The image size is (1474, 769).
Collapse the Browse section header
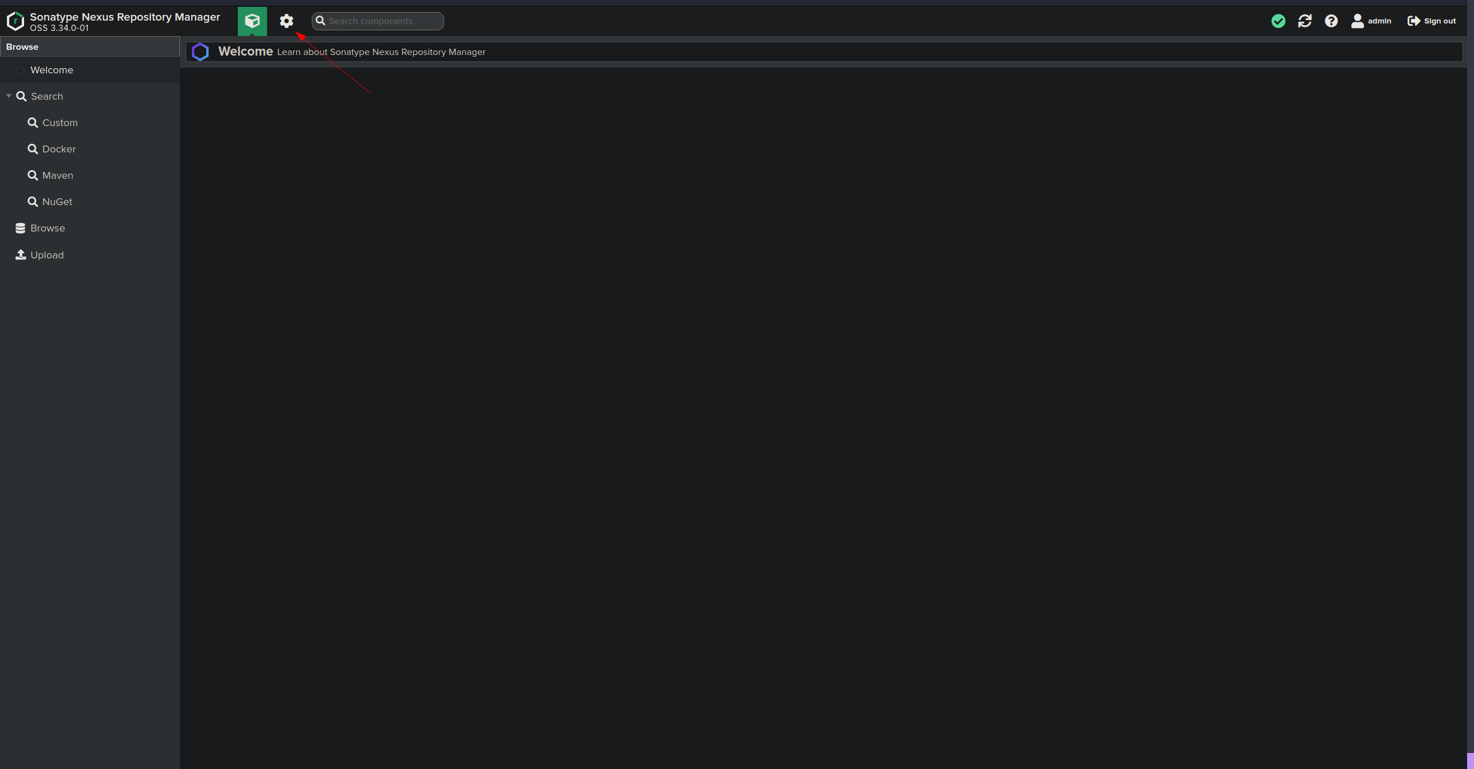pos(21,46)
